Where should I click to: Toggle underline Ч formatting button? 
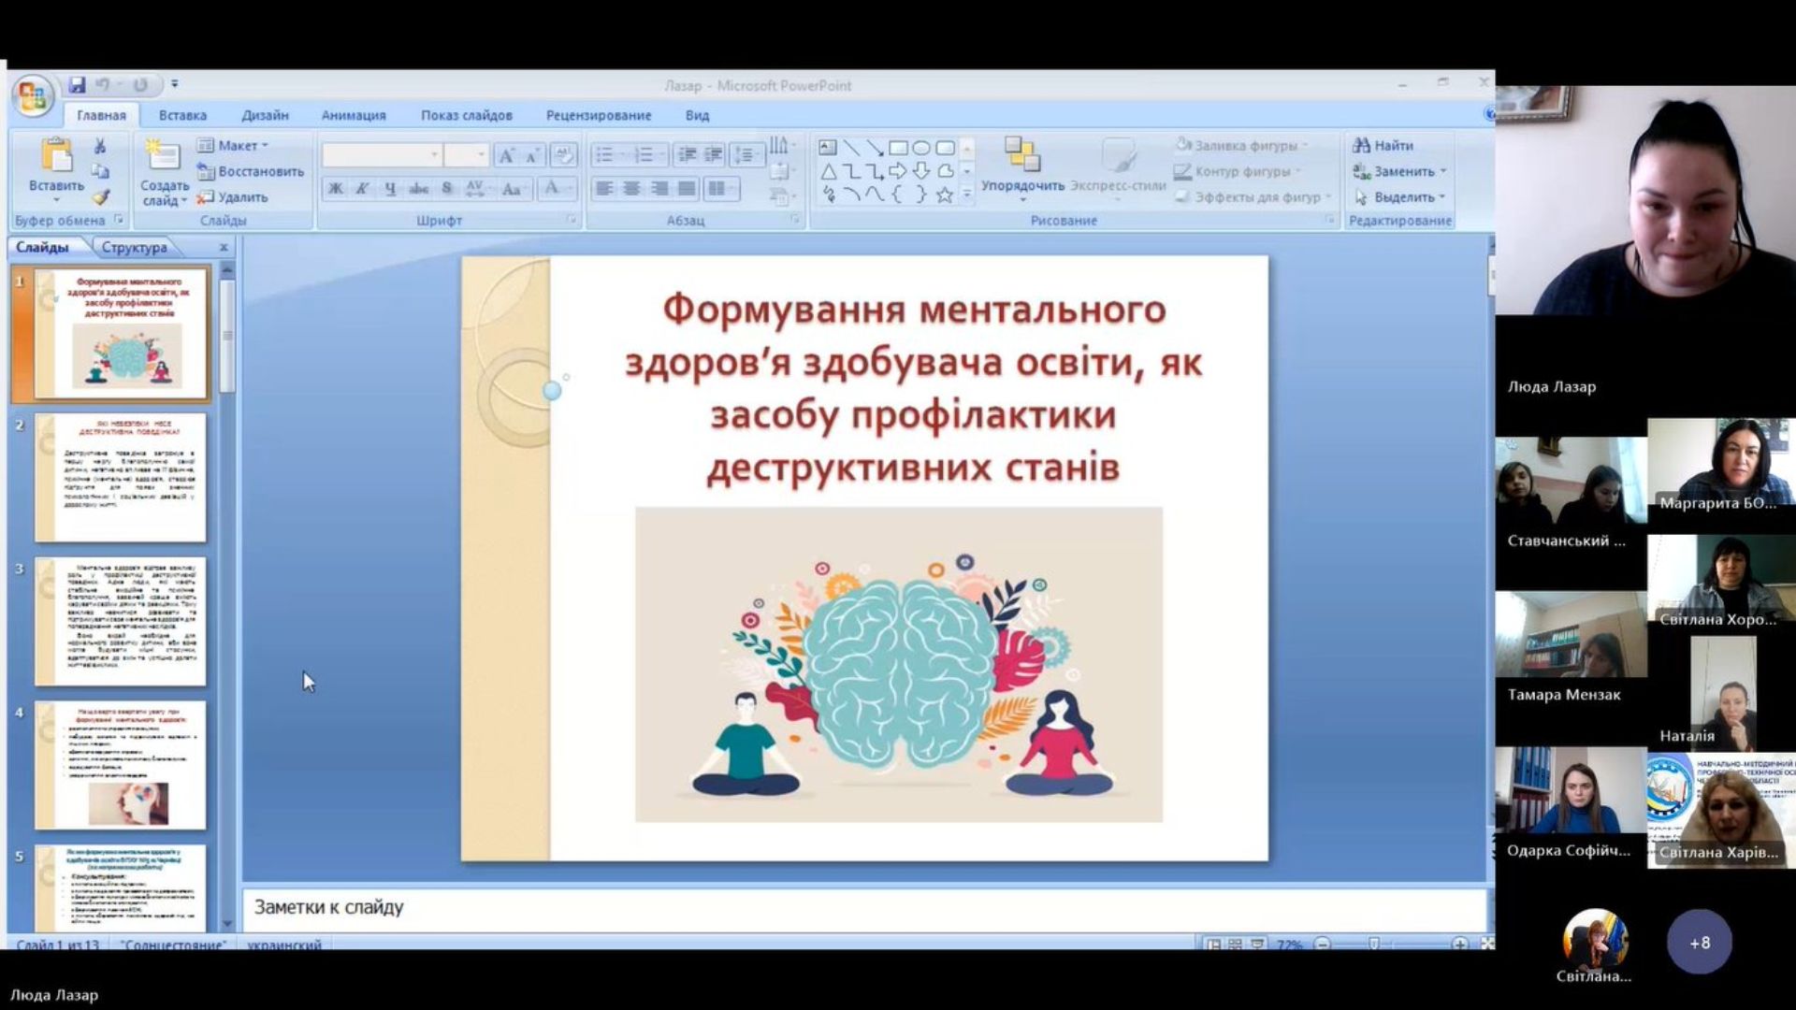[390, 189]
